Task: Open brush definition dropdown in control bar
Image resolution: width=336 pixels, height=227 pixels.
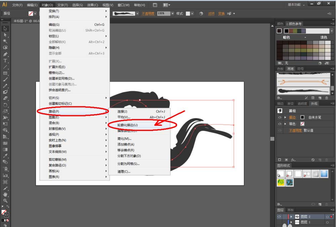Action: 137,14
